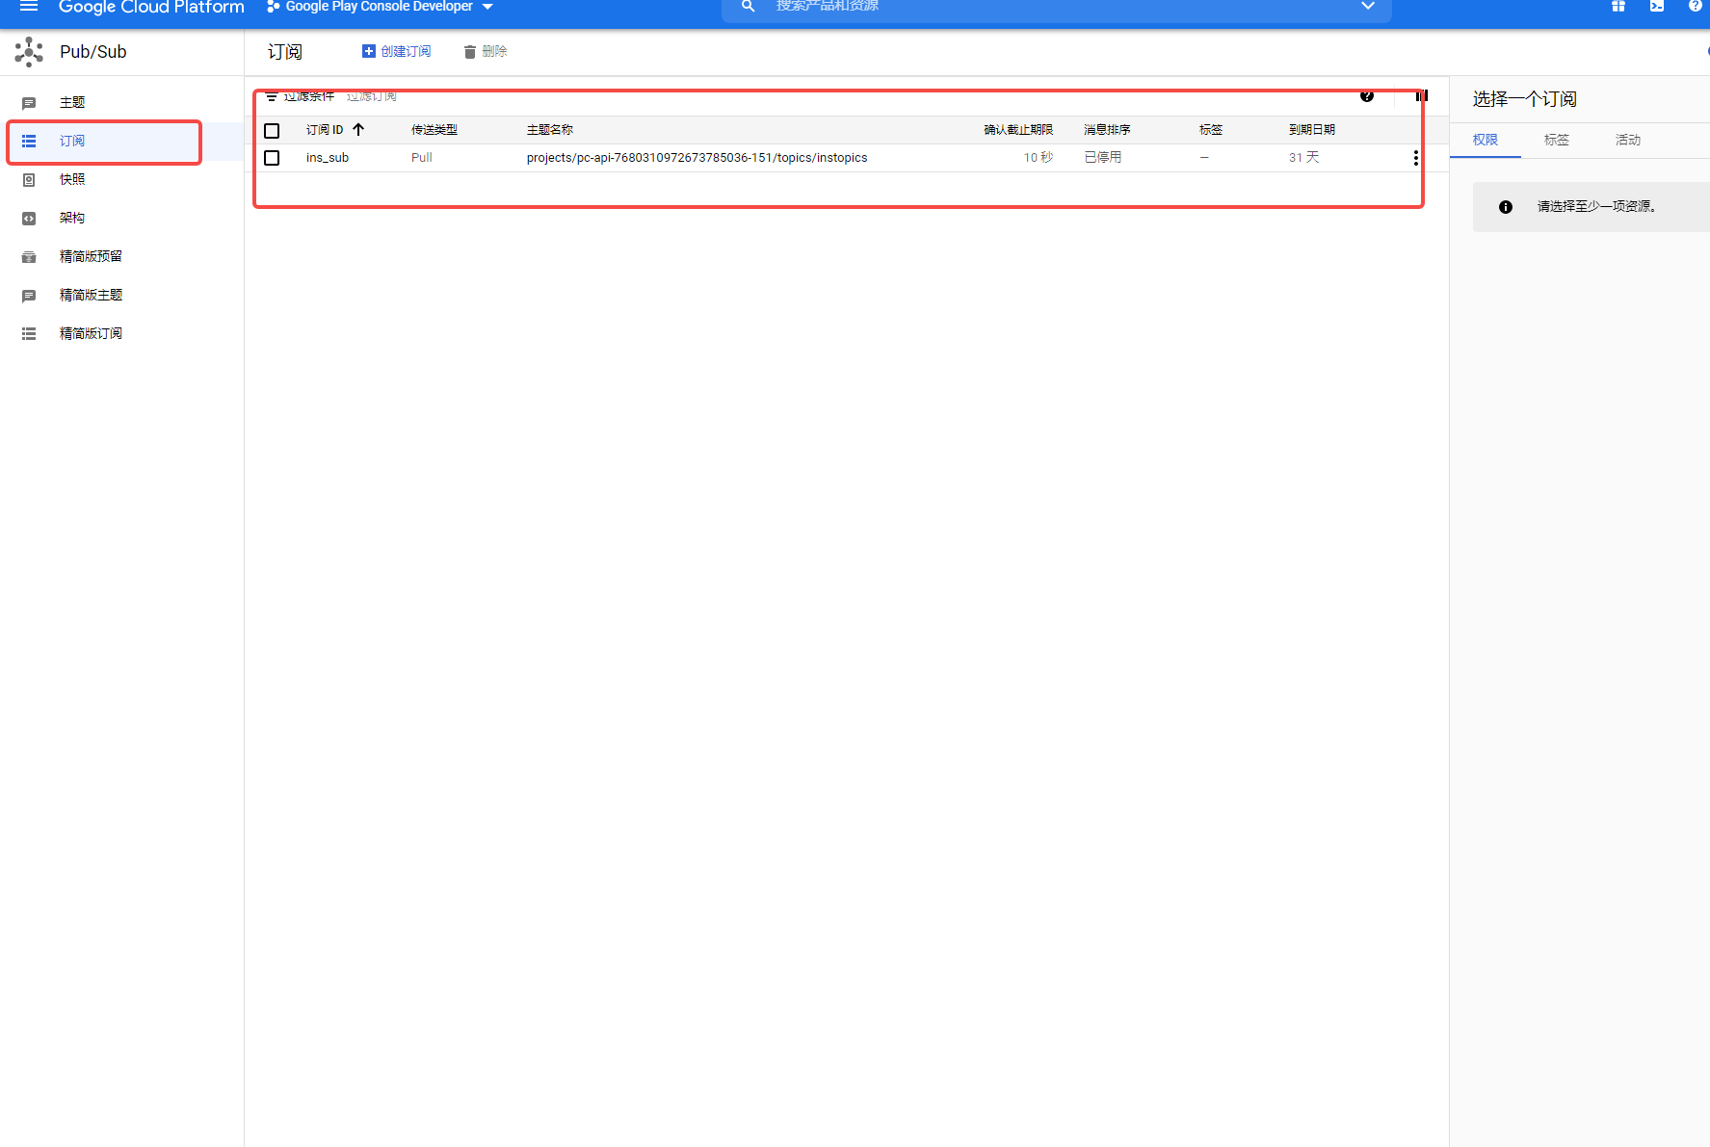Click the 10 秒 cell
Viewport: 1710px width, 1147px height.
click(1039, 158)
